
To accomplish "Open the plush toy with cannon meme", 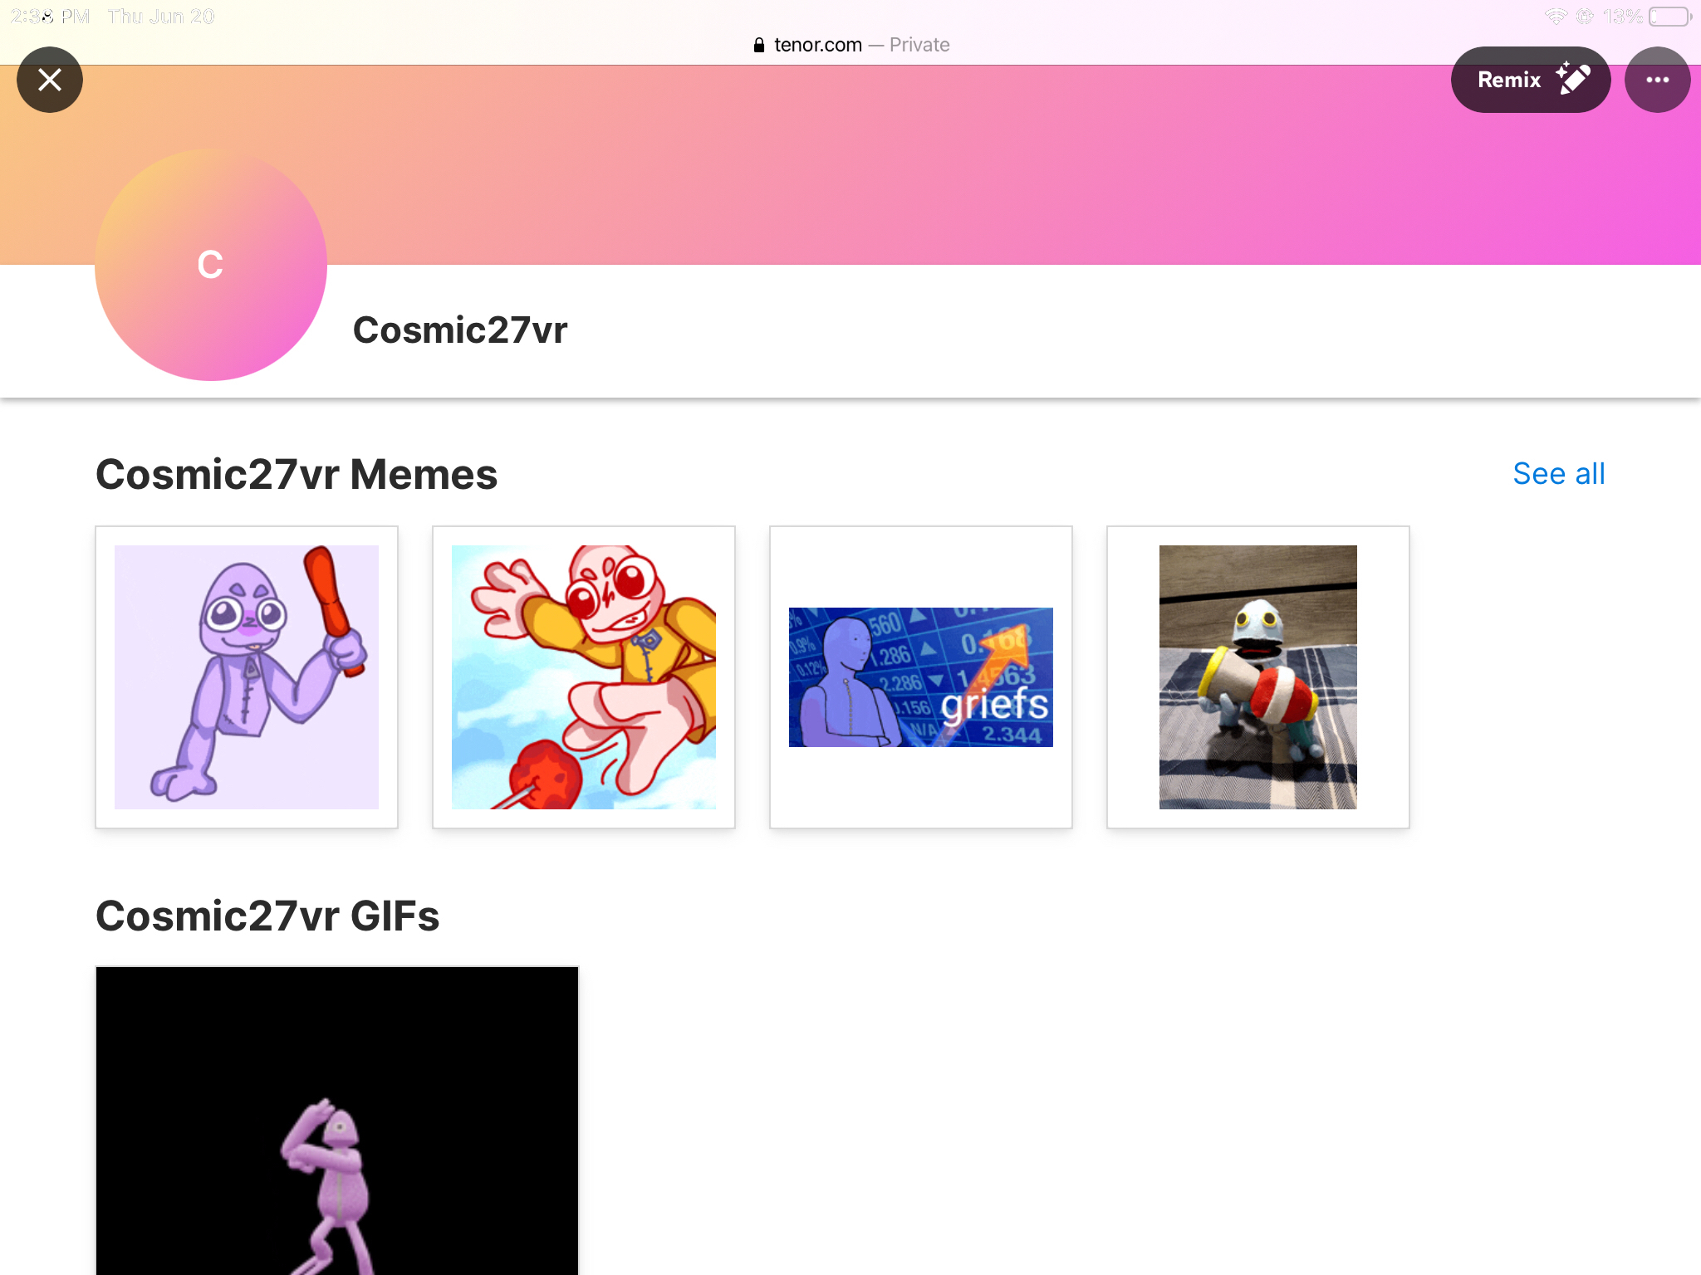I will (1258, 677).
